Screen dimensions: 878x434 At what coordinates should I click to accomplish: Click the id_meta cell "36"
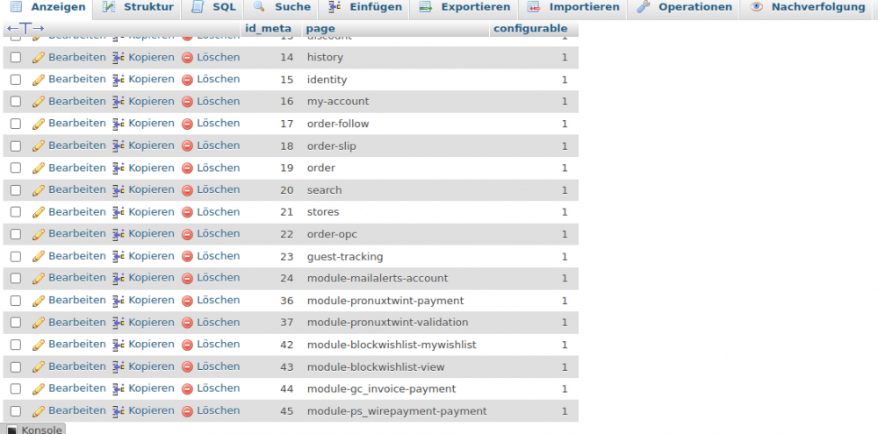287,301
